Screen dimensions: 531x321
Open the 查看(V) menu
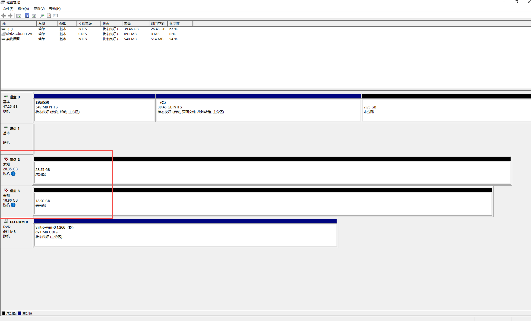(x=39, y=9)
